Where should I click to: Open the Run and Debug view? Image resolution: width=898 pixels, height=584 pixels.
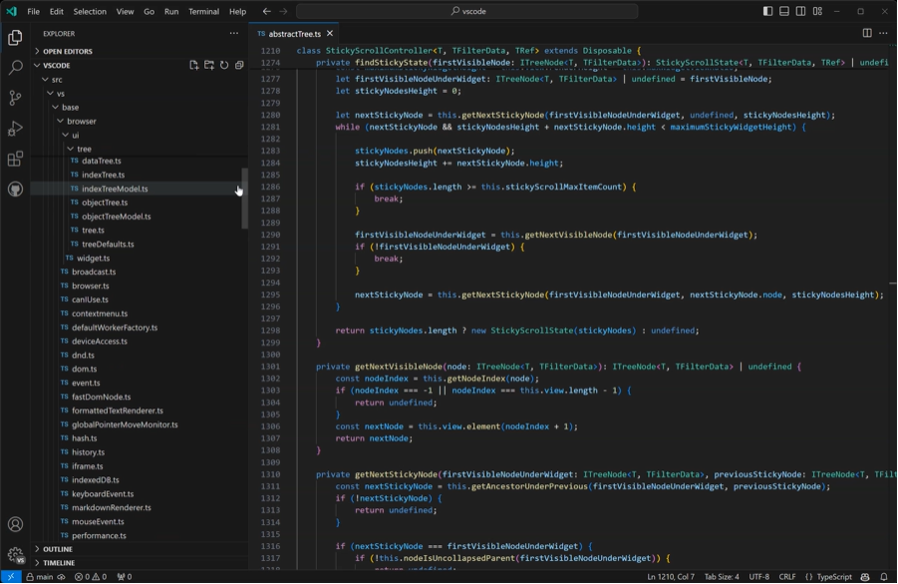pyautogui.click(x=16, y=129)
